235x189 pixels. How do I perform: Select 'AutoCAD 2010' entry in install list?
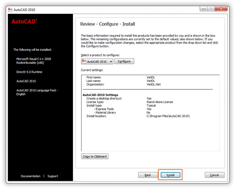26,81
